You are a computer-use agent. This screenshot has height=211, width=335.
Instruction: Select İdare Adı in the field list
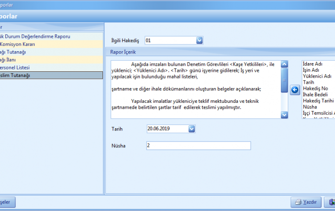313,64
